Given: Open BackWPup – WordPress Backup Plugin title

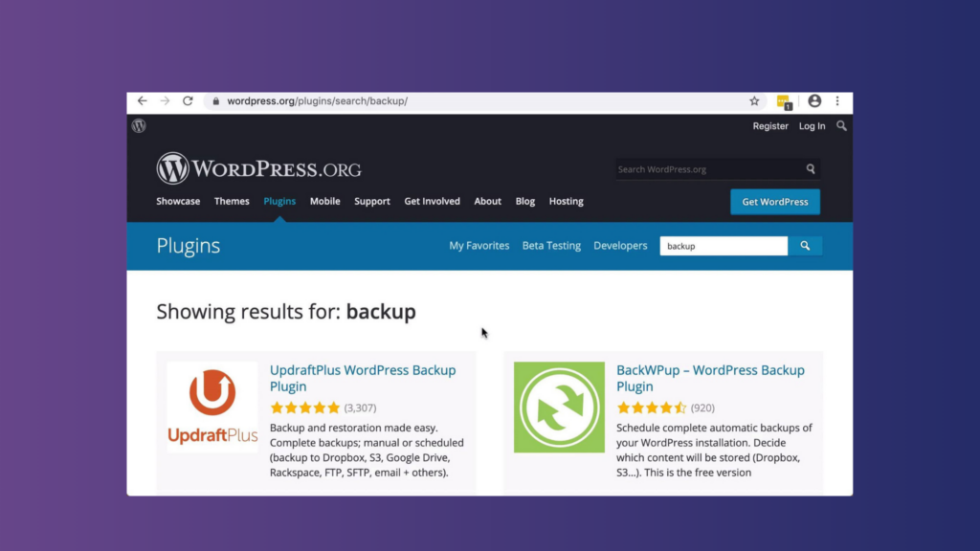Looking at the screenshot, I should 710,378.
